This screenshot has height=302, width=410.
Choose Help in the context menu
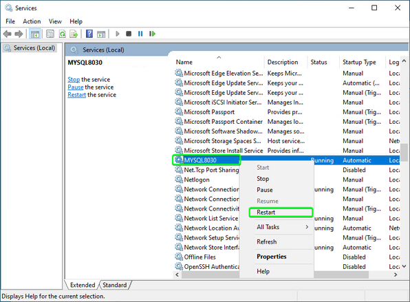click(x=277, y=272)
